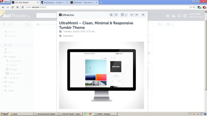The width and height of the screenshot is (207, 116).
Task: Click Sign Out link
Action: (x=192, y=17)
